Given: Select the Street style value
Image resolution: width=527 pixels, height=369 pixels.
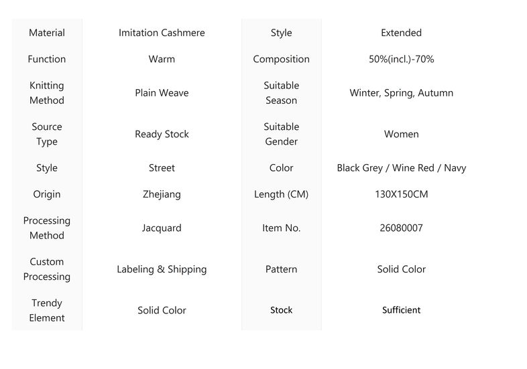Looking at the screenshot, I should click(162, 168).
